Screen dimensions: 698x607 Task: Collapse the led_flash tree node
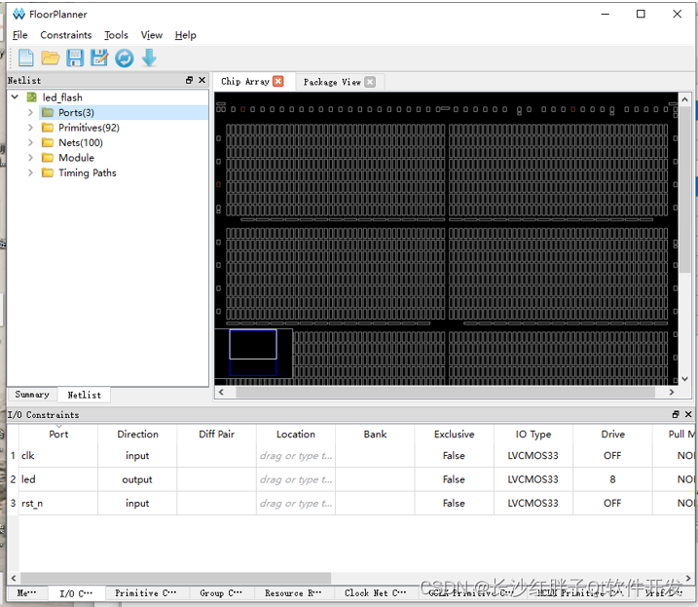click(x=15, y=96)
